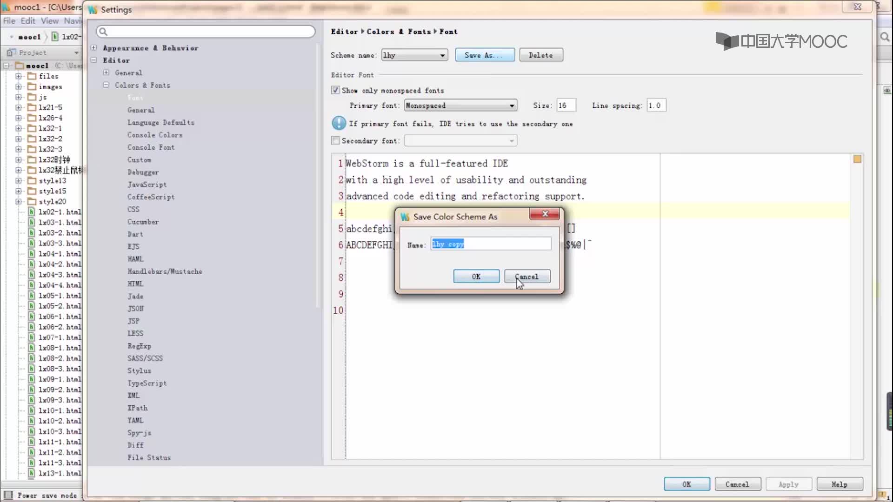The image size is (893, 502).
Task: Open the File menu
Action: [x=9, y=21]
